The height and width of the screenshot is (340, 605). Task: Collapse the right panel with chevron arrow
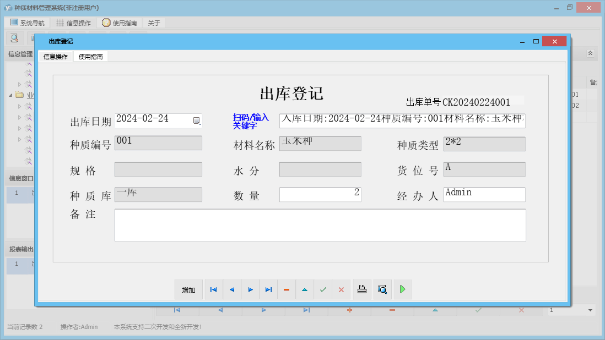click(x=591, y=53)
